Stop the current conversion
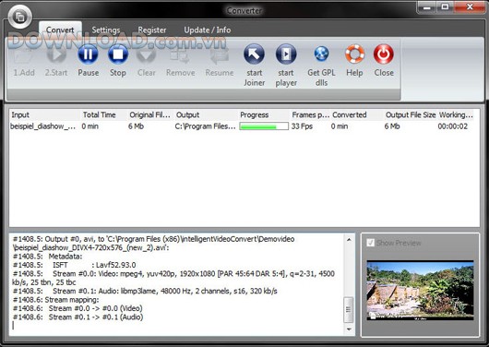 pos(118,54)
